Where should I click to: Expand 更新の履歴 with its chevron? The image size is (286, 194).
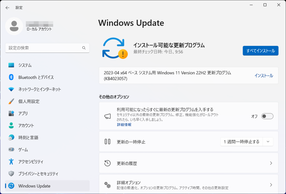point(271,163)
